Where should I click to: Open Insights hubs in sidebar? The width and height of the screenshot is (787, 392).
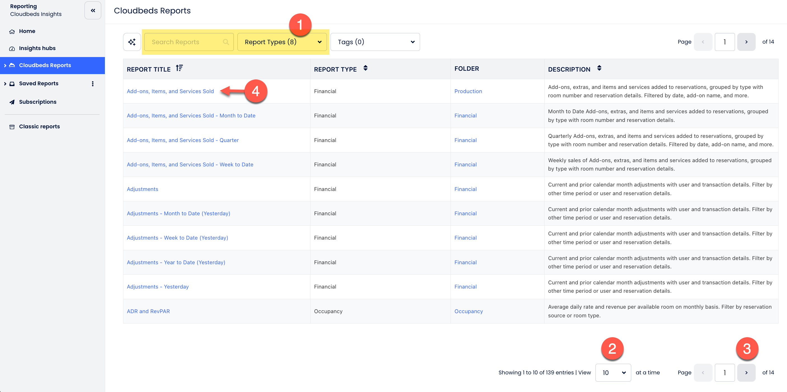point(37,48)
